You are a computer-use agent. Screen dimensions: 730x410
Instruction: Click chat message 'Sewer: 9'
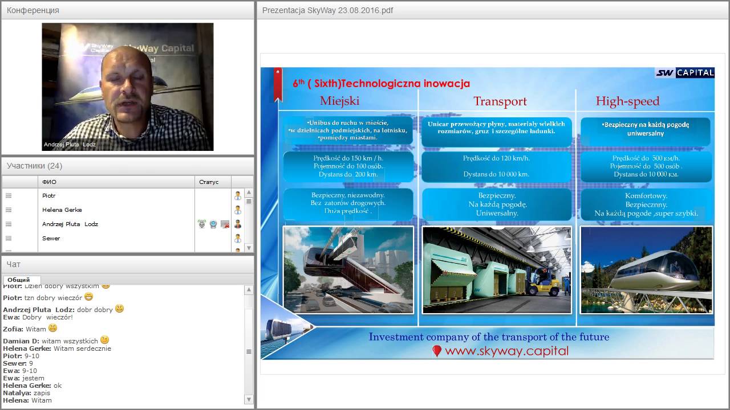click(18, 363)
